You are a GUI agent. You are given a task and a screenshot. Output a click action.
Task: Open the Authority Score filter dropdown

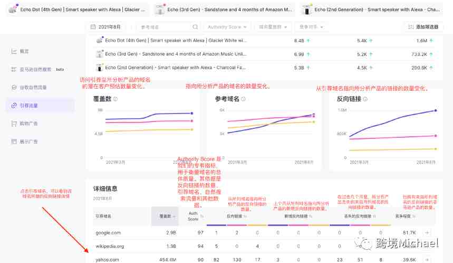pos(226,27)
